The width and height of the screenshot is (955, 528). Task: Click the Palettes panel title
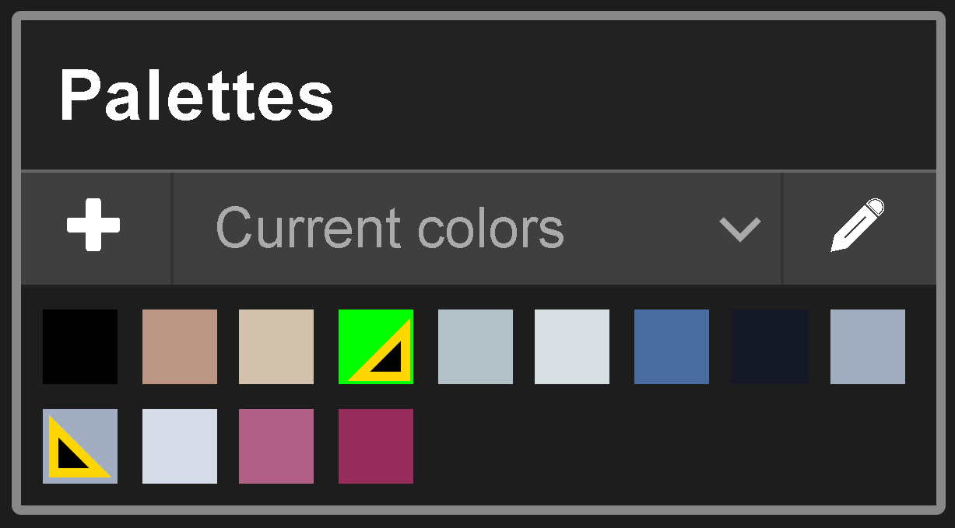pyautogui.click(x=196, y=96)
